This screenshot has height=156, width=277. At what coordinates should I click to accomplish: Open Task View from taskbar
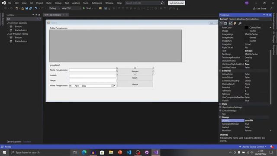pyautogui.click(x=75, y=152)
